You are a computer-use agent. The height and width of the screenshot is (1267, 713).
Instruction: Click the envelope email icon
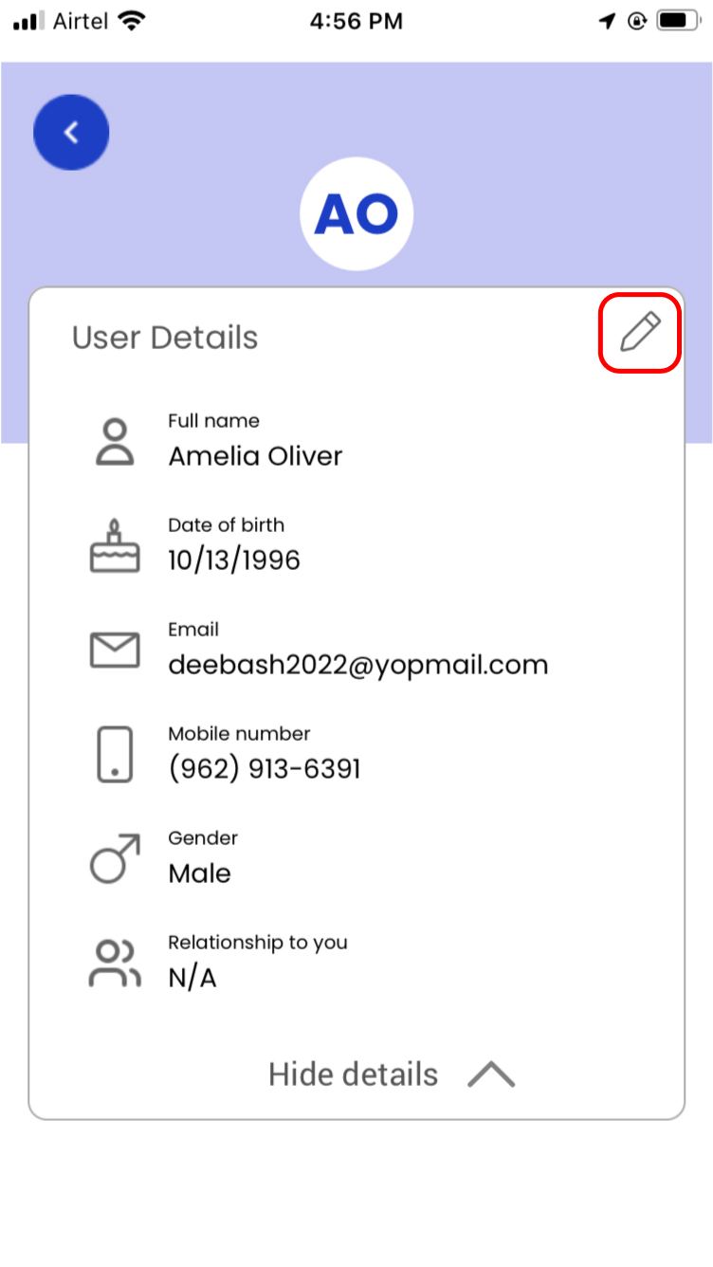click(115, 651)
